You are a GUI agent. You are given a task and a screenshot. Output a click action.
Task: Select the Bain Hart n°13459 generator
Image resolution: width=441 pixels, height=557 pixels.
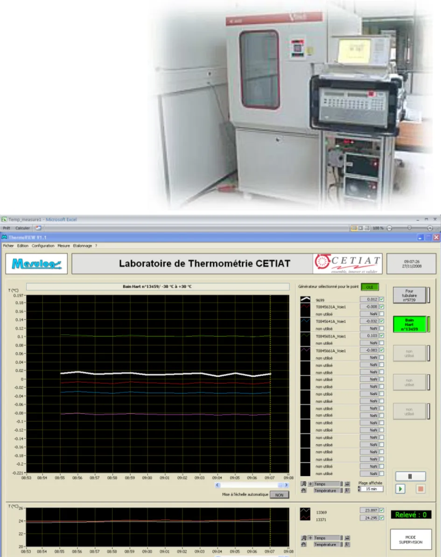click(409, 324)
